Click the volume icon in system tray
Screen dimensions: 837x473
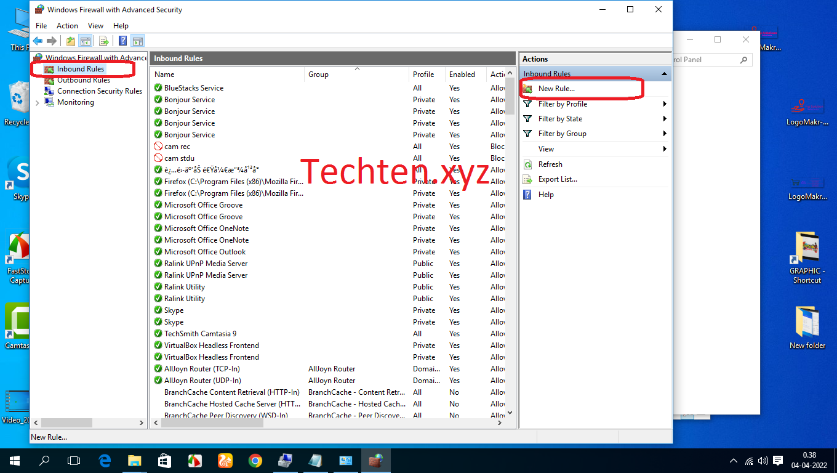(763, 461)
